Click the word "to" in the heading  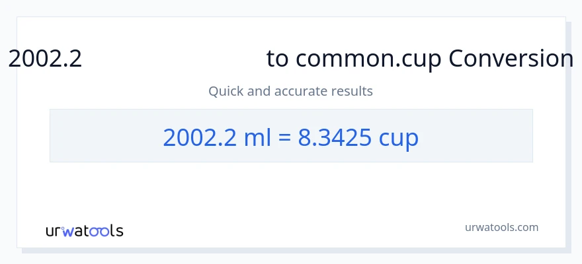[278, 59]
